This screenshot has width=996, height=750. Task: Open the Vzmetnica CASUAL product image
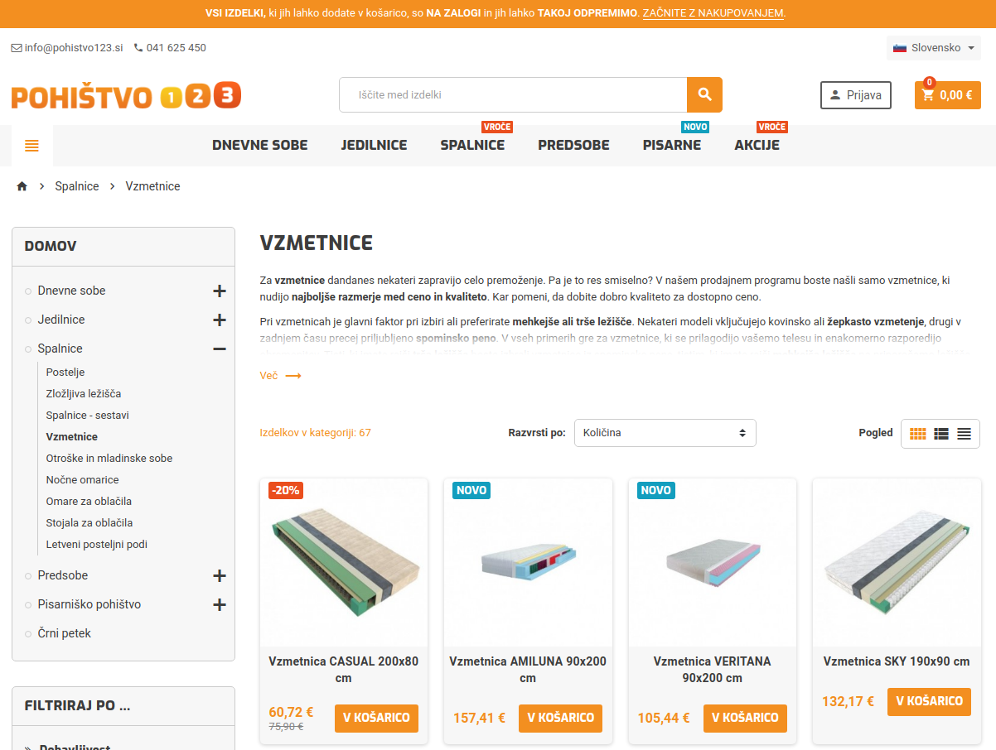tap(344, 563)
